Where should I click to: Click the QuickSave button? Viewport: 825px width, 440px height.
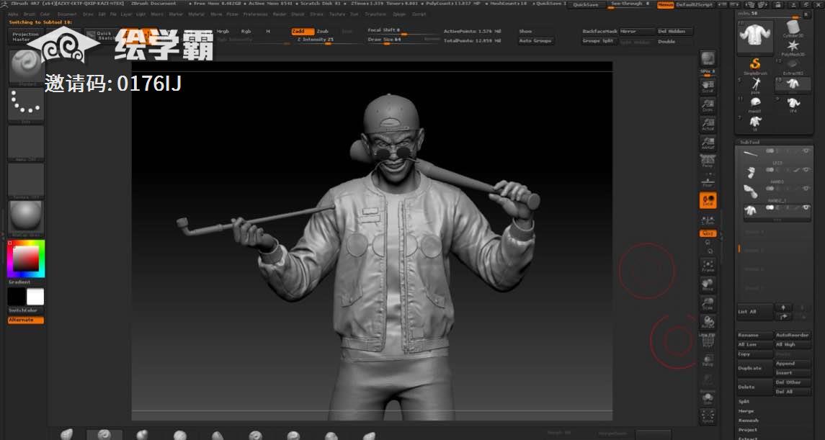click(585, 5)
